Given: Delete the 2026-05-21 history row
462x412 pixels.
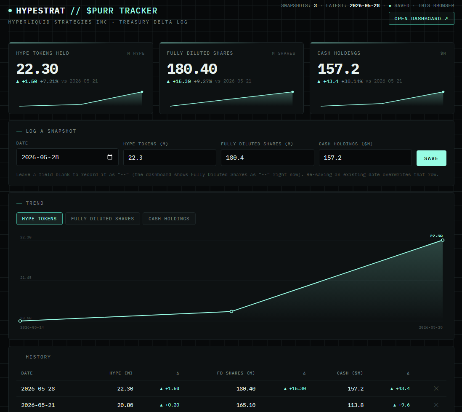Looking at the screenshot, I should tap(436, 405).
